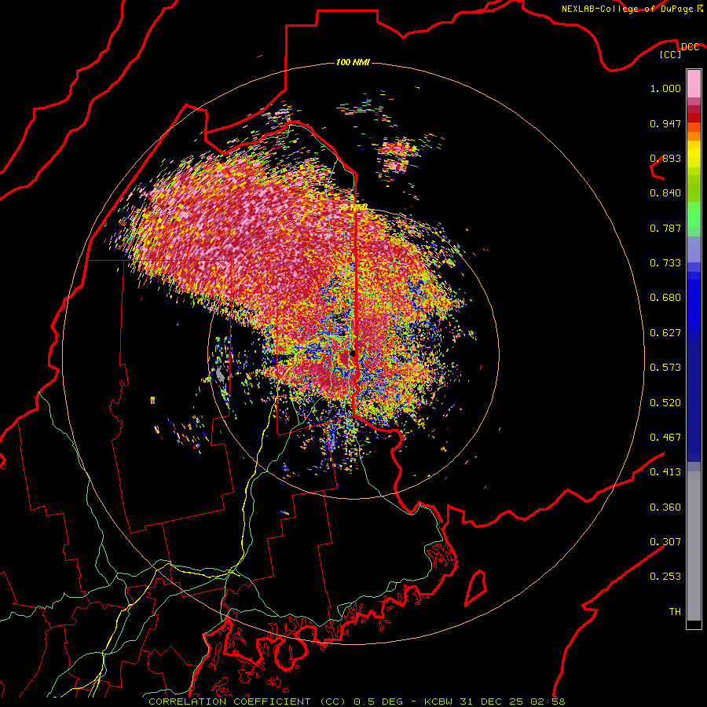Click CORRELATION COEFFICIENT (CC) in the caption
707x707 pixels.
coord(247,702)
